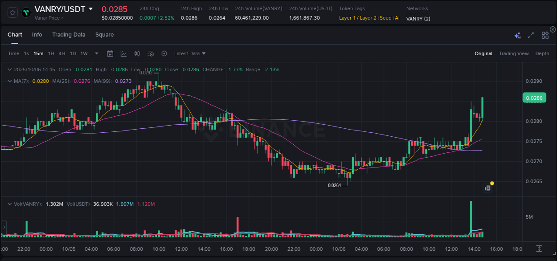Open the widgets grid layout icon
The image size is (557, 261).
[x=545, y=35]
